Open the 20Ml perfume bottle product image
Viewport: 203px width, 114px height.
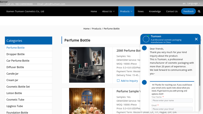(87, 65)
